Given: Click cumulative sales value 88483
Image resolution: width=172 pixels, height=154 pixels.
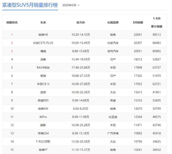Looking at the screenshot, I should (x=157, y=43).
